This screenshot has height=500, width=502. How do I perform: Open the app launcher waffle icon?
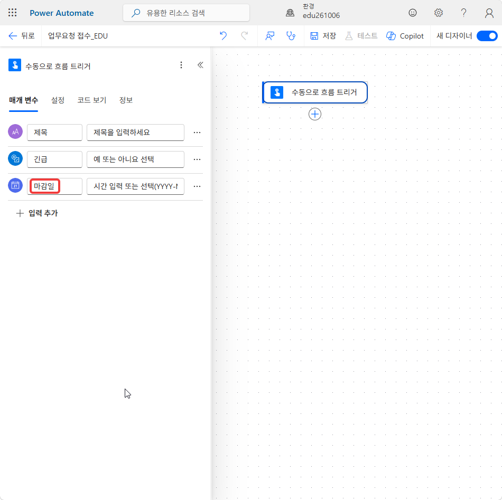tap(13, 13)
